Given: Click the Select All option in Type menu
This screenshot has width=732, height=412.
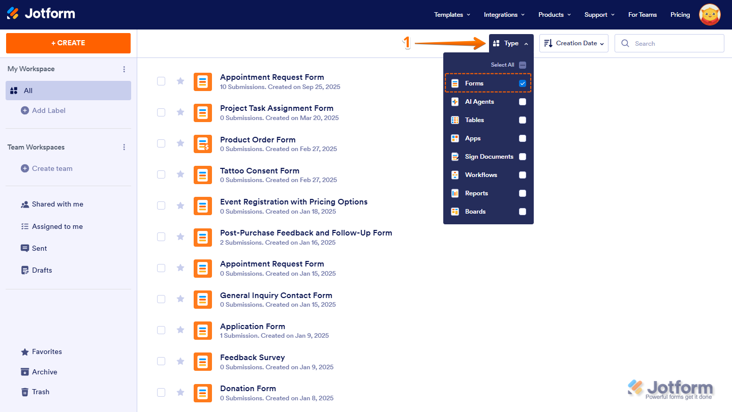Looking at the screenshot, I should click(x=502, y=65).
